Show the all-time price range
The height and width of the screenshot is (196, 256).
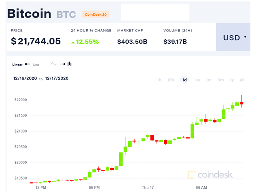pos(242,80)
